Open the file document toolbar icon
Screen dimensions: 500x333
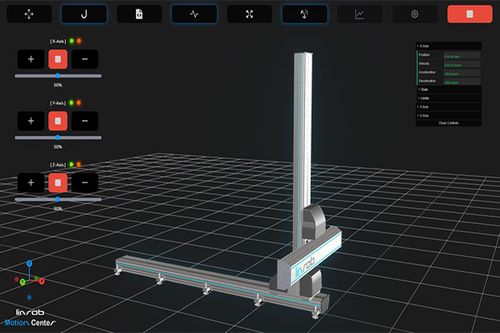point(139,14)
